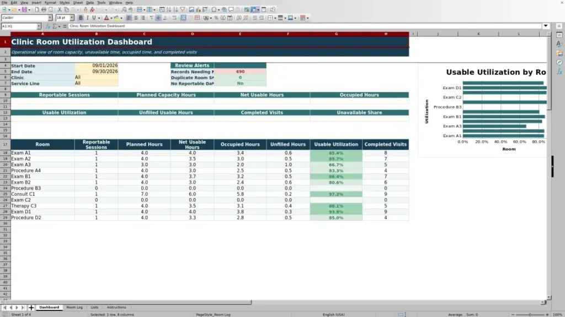565x317 pixels.
Task: Click the first sheet navigation arrow
Action: 4,308
